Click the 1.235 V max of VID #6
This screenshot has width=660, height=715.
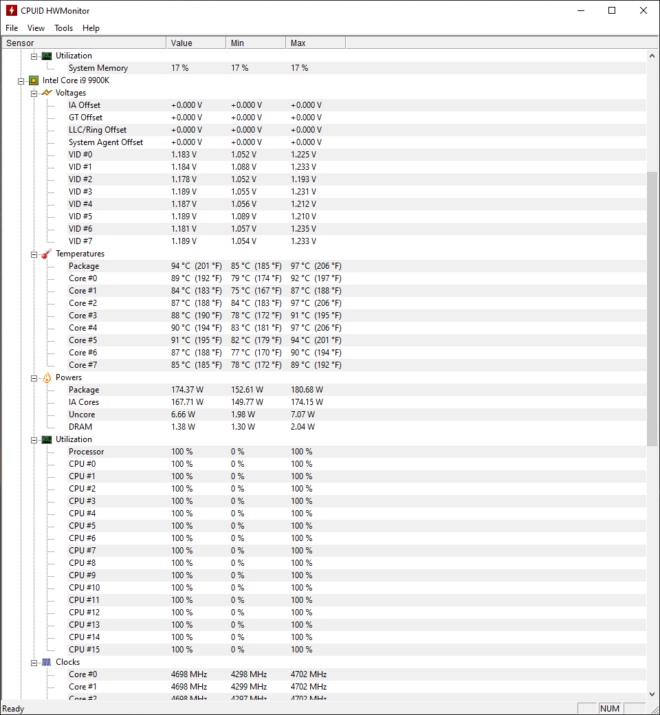(303, 229)
